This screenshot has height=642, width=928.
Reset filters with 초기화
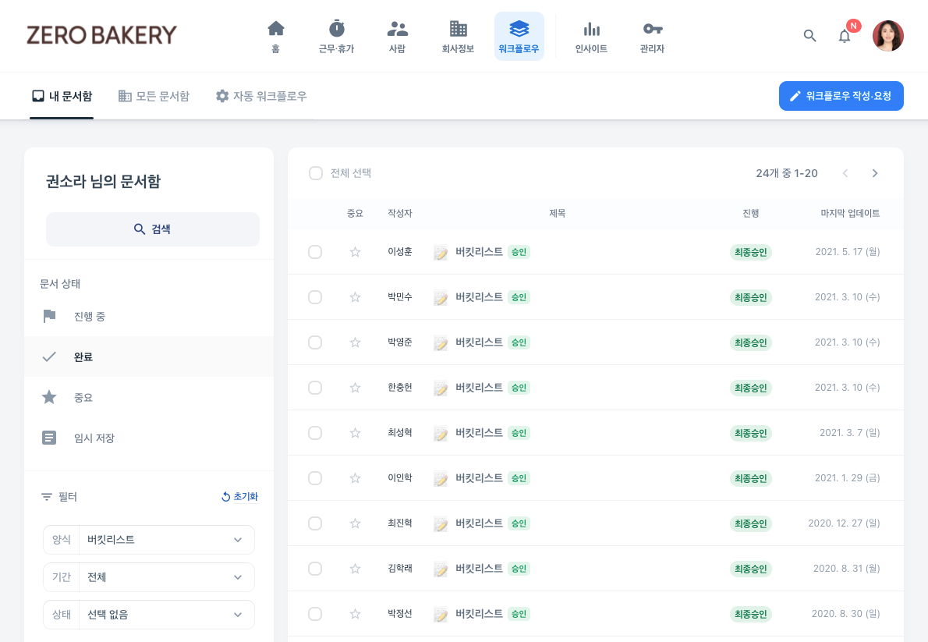[x=239, y=497]
